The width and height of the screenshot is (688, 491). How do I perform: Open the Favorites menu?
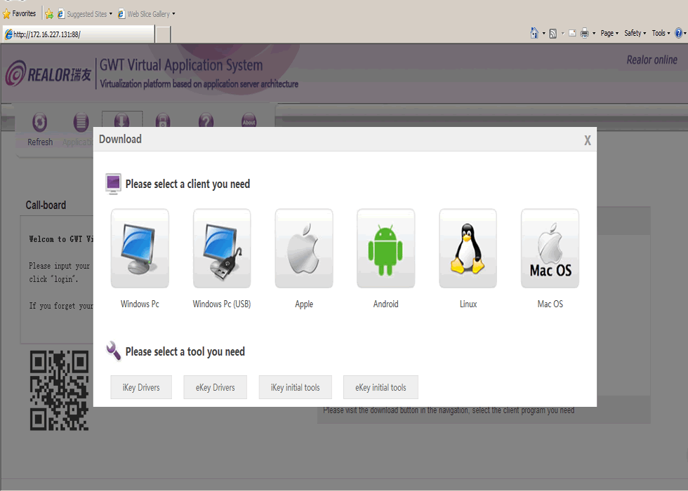20,13
